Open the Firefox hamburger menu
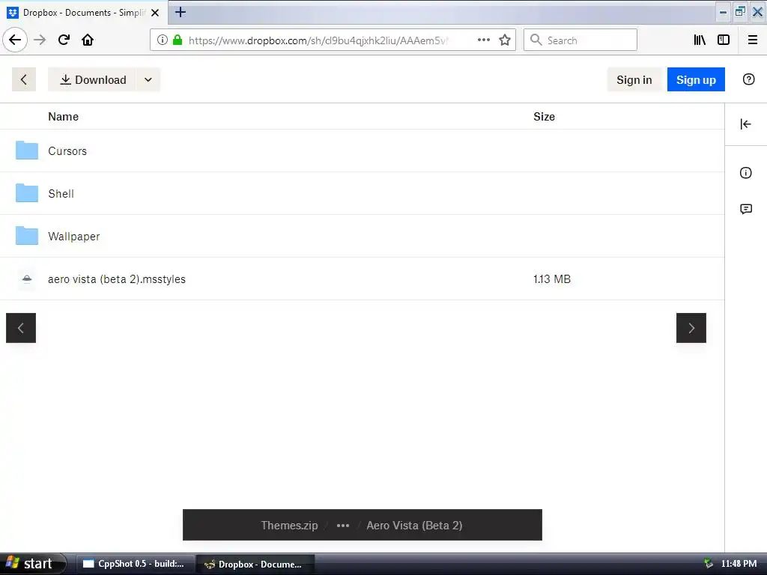767x575 pixels. 753,40
